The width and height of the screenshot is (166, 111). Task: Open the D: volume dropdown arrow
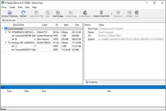pyautogui.click(x=35, y=39)
